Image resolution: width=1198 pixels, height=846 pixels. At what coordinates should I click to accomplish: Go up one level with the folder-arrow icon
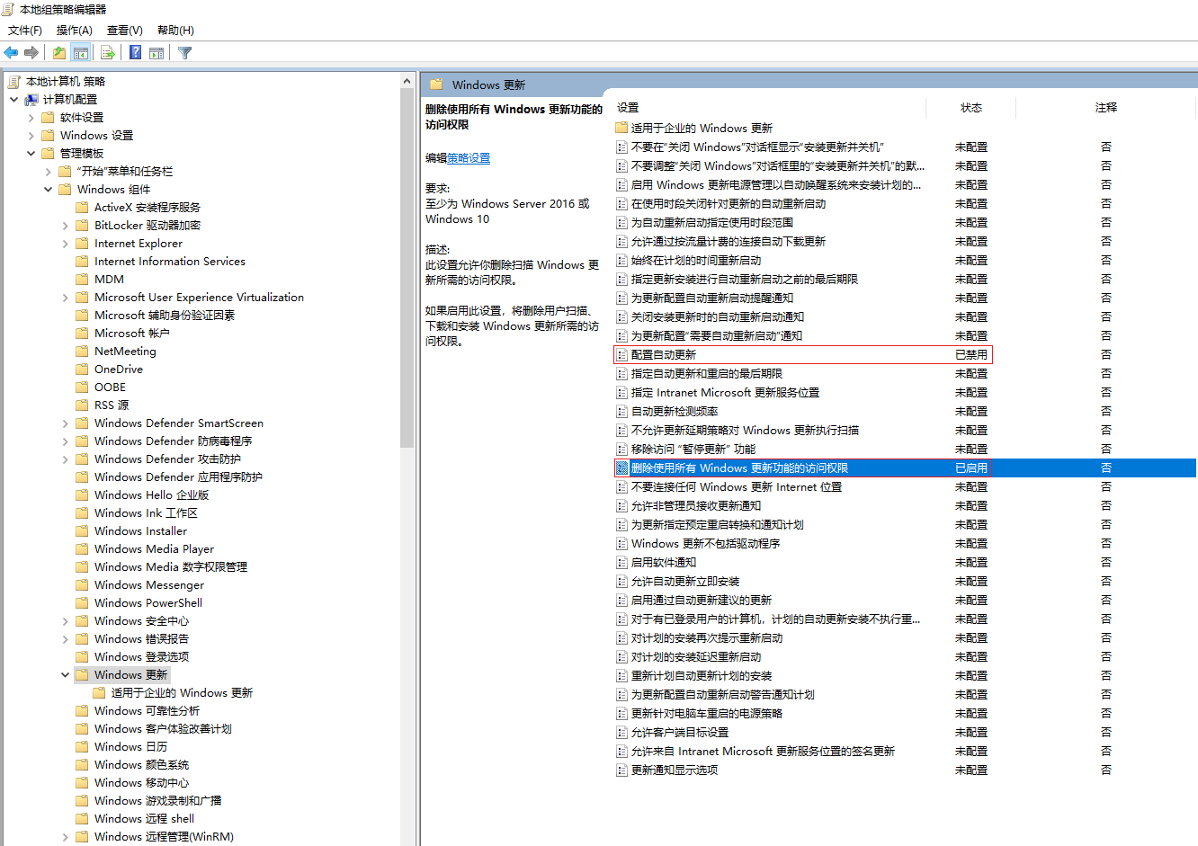[58, 53]
